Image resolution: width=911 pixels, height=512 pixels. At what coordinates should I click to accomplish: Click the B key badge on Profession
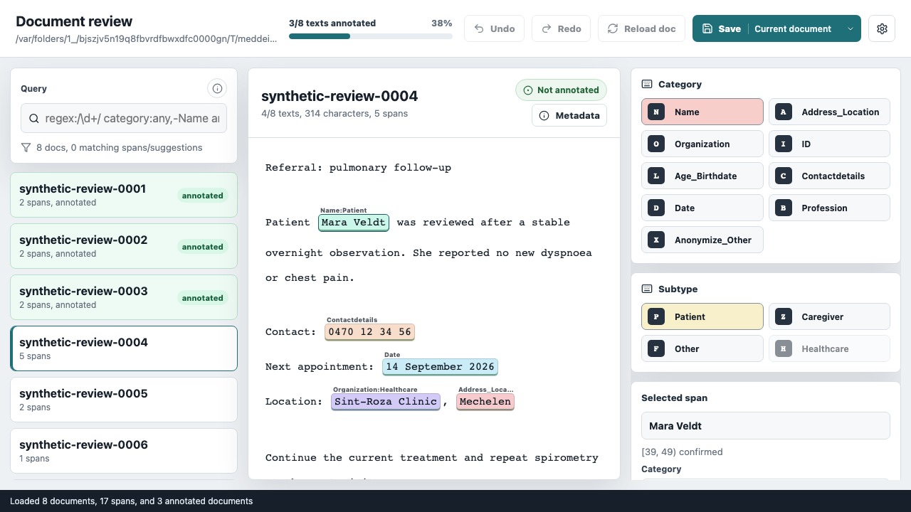784,208
